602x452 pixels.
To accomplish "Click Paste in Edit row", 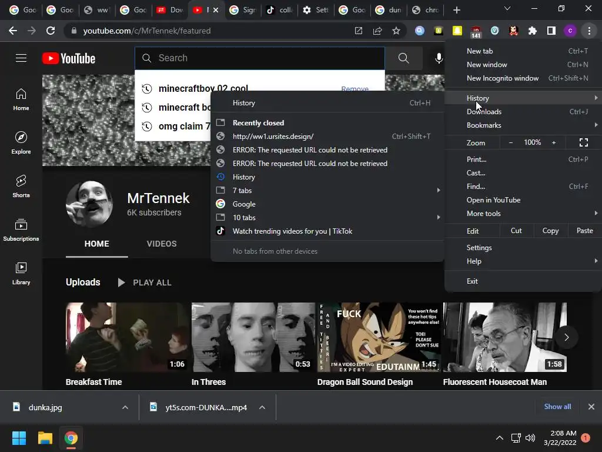I will (585, 231).
